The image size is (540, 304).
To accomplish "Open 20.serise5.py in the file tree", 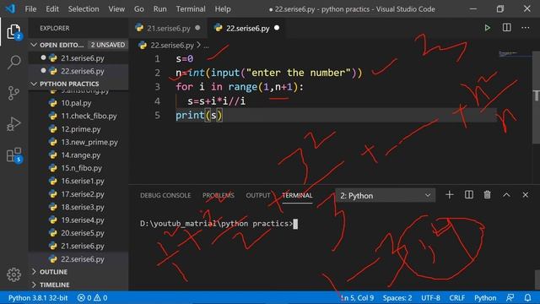I will 78,233.
